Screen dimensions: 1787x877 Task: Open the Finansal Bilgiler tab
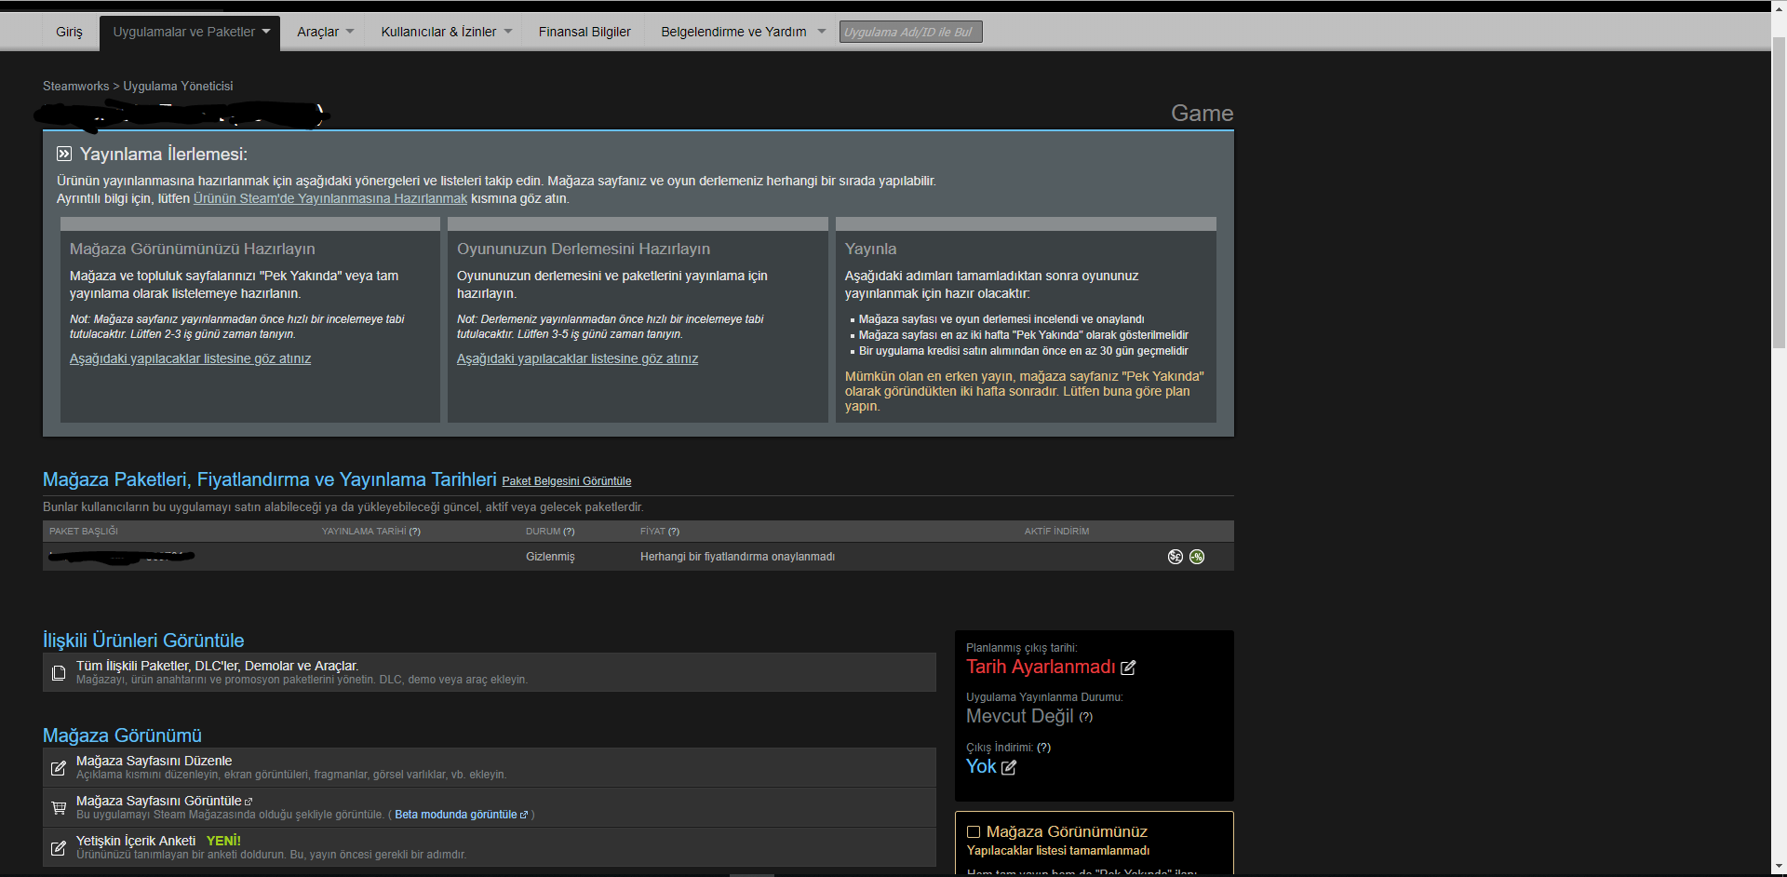click(x=584, y=32)
